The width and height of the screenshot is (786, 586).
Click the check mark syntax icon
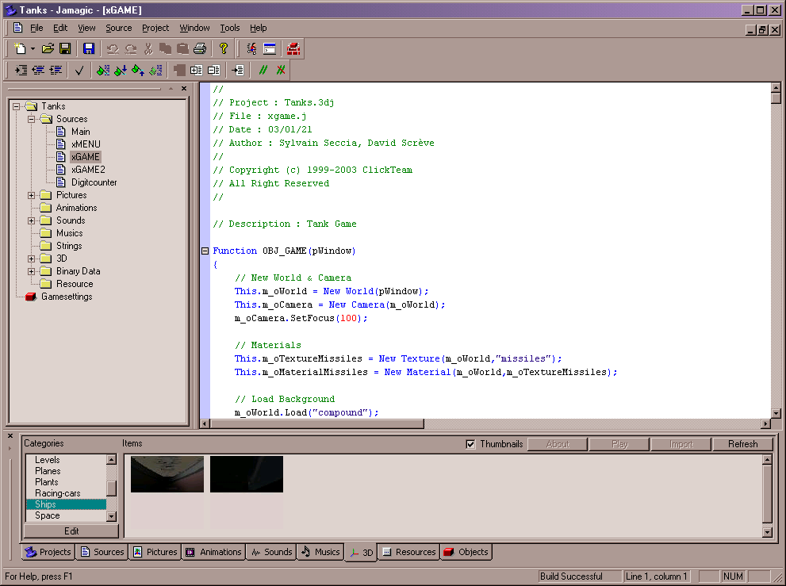coord(79,71)
